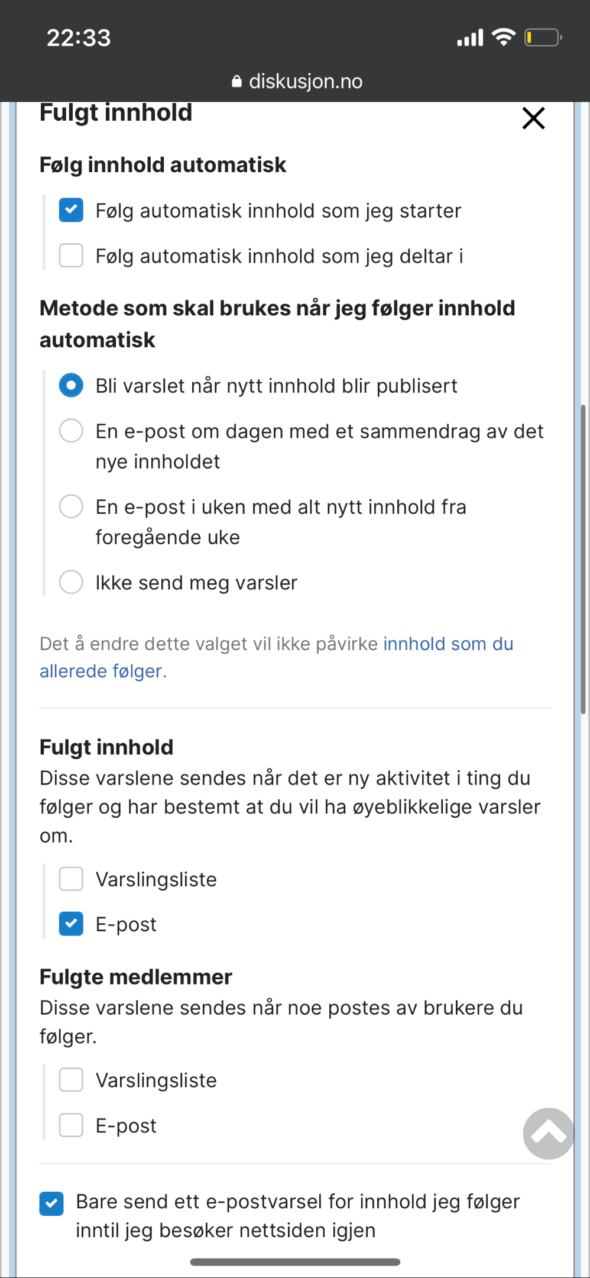Click the page scrollbar on the right edge

pyautogui.click(x=583, y=559)
